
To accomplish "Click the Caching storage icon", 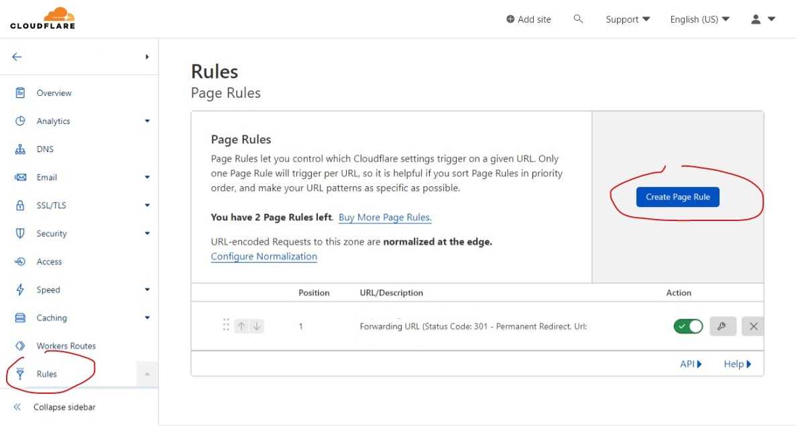I will (x=20, y=318).
